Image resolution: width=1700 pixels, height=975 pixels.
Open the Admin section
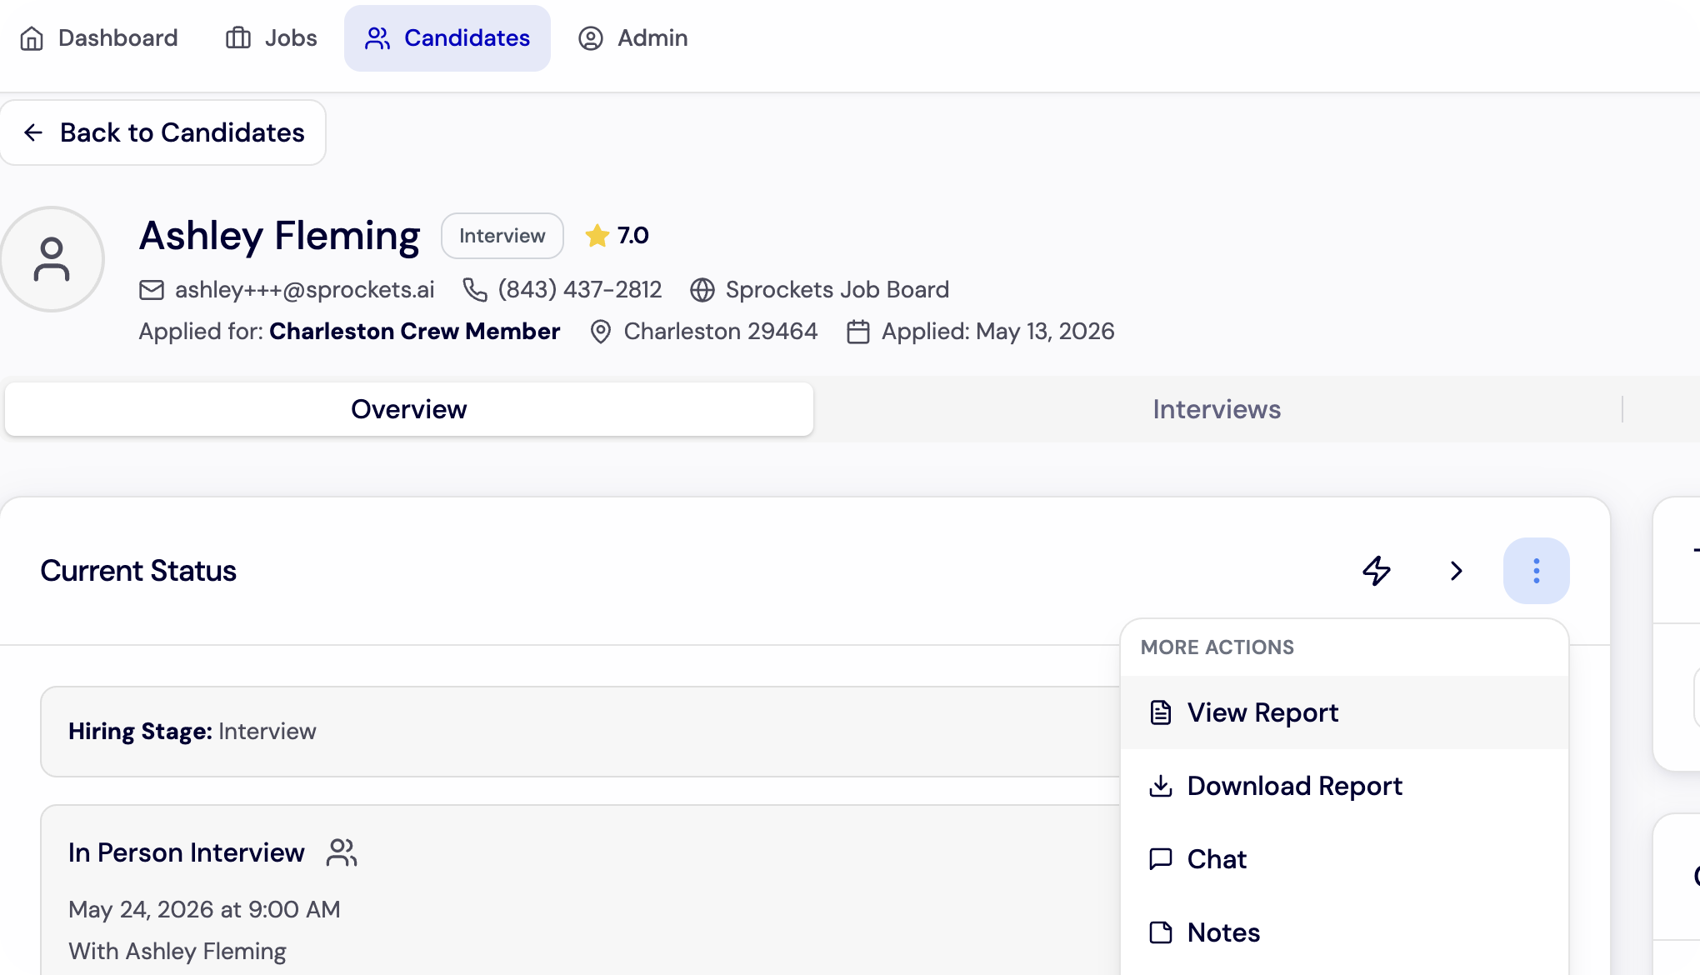tap(632, 38)
